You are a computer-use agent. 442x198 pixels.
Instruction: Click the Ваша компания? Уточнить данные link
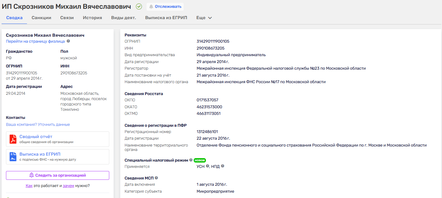coord(38,125)
